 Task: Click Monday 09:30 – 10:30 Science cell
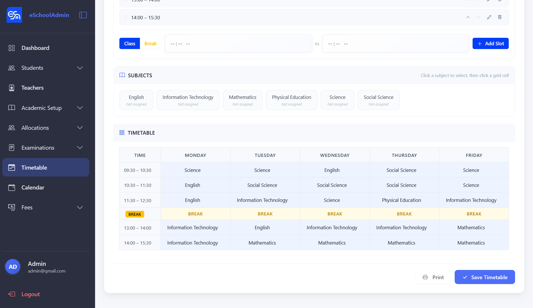196,170
